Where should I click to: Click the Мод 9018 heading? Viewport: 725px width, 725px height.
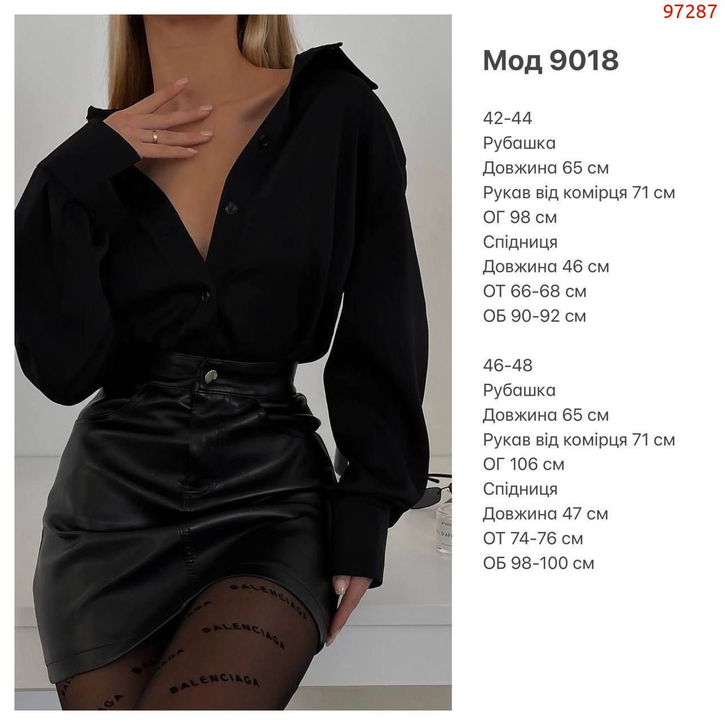point(551,61)
